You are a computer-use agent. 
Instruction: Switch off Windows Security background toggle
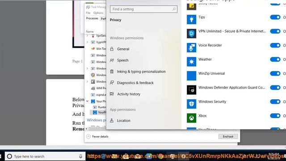(275, 102)
